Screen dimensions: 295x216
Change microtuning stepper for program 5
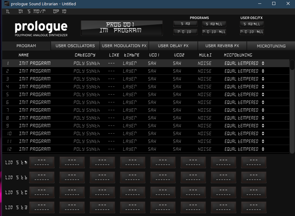coord(263,95)
